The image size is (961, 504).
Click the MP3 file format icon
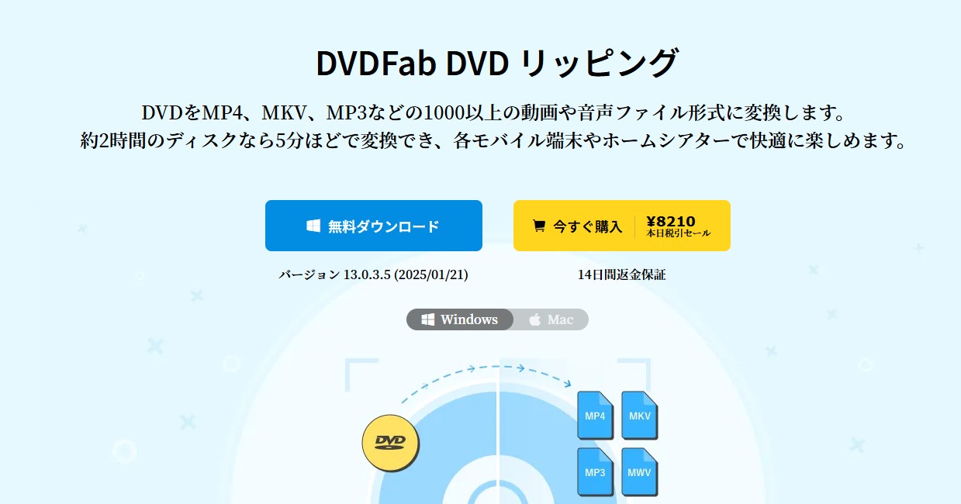[595, 472]
